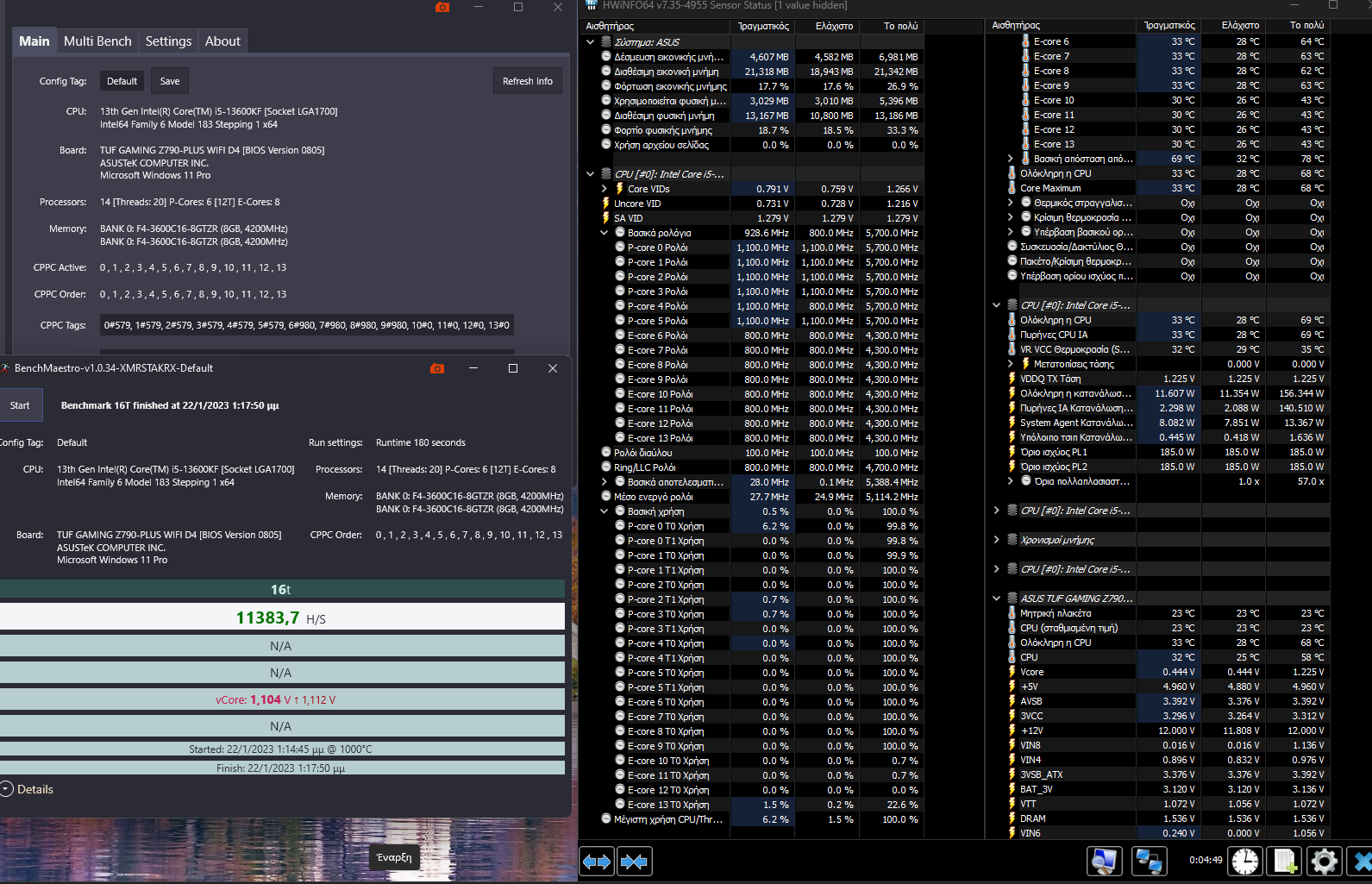Viewport: 1372px width, 884px height.
Task: Click the CPPC Tags value field
Action: (307, 325)
